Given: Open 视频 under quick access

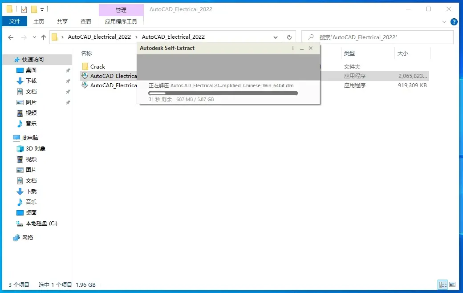Looking at the screenshot, I should (x=31, y=113).
